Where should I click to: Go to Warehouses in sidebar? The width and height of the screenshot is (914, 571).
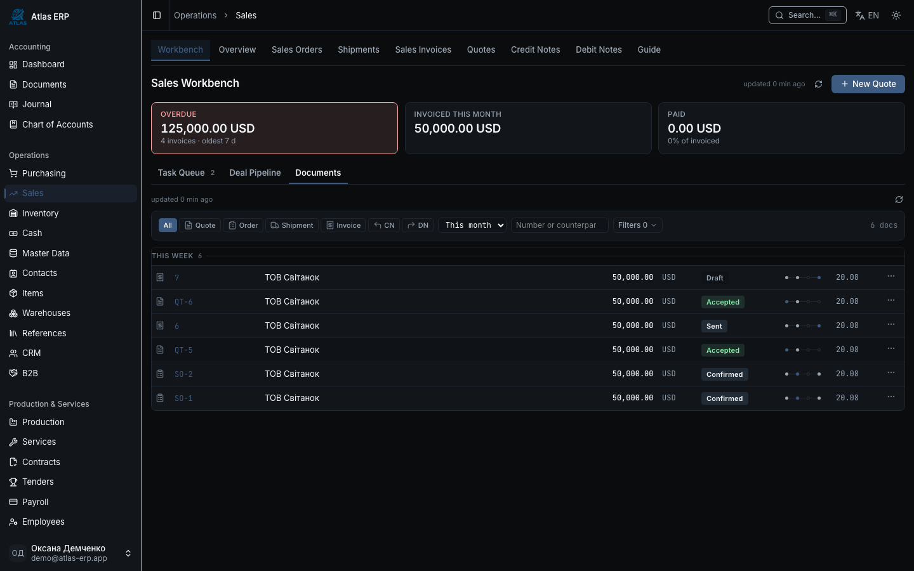[x=70, y=313]
